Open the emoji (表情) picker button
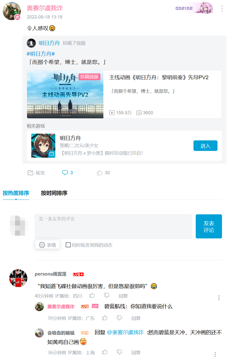The width and height of the screenshot is (228, 360). tap(47, 245)
